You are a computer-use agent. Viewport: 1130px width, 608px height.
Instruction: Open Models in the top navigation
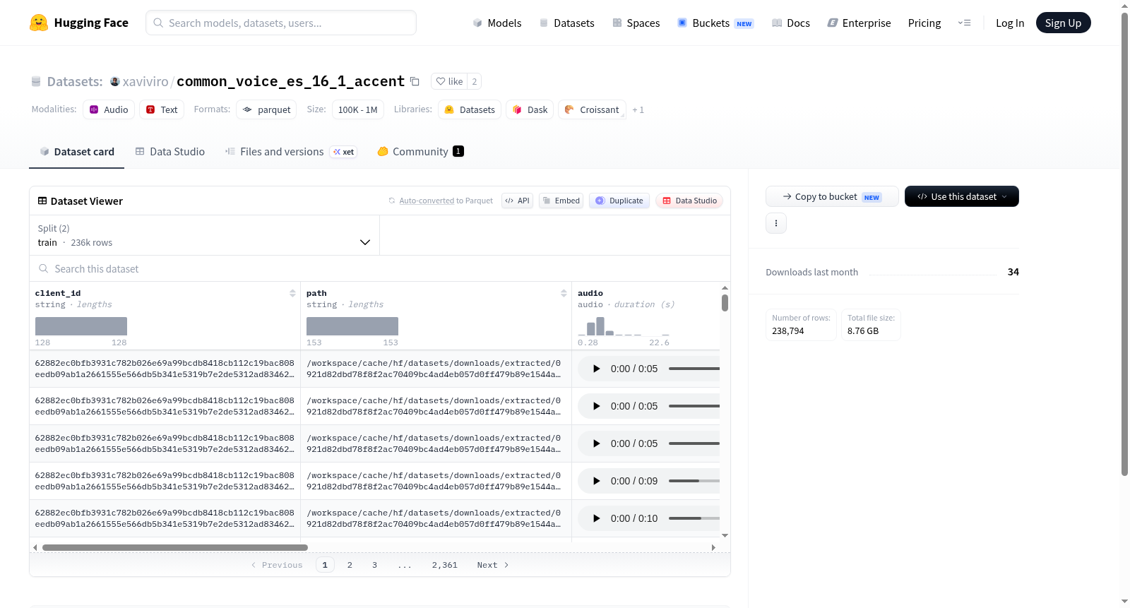pos(497,23)
